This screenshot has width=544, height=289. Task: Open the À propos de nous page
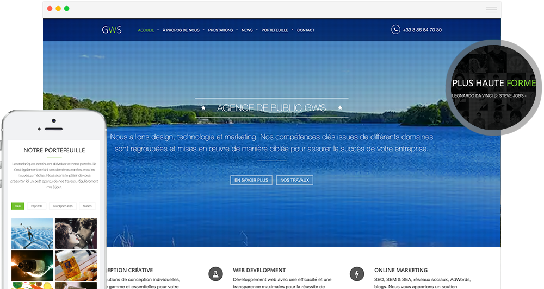181,30
